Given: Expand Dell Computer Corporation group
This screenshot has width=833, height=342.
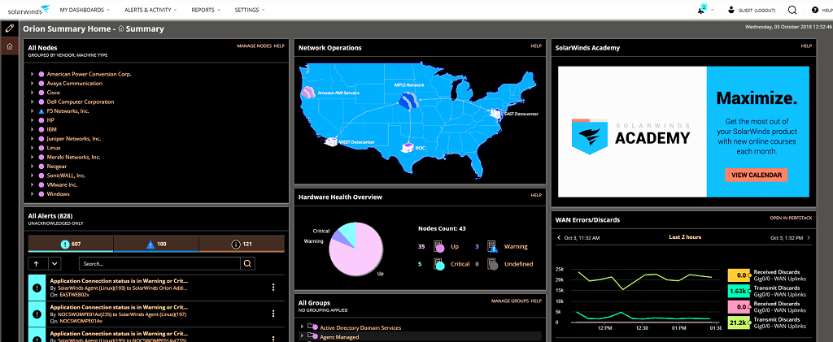Looking at the screenshot, I should tap(32, 102).
